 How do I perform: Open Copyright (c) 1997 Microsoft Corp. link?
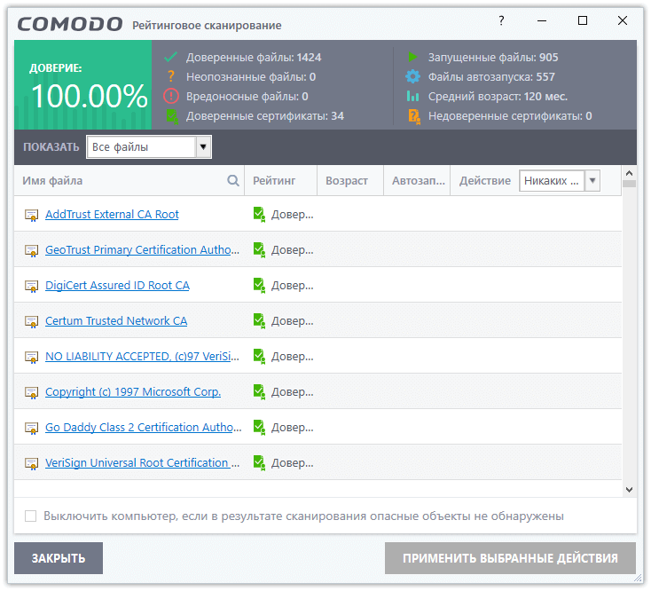pos(133,391)
